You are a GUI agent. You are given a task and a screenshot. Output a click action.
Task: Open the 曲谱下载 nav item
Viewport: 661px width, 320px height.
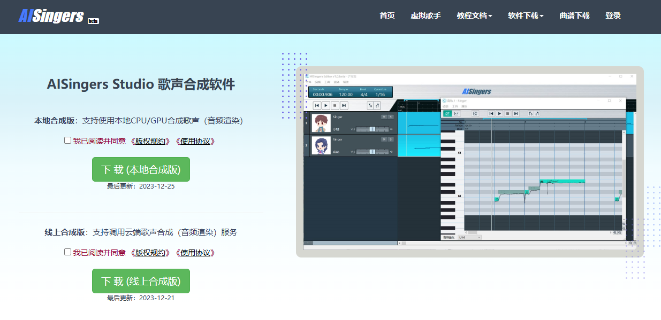coord(574,16)
